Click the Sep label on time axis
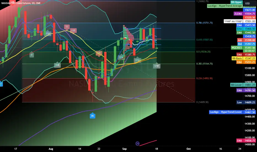Screen dimensions: 257x152 (124, 149)
